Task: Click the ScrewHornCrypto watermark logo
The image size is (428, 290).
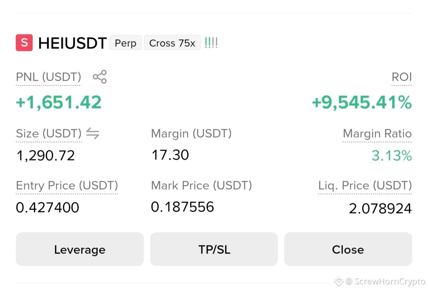Action: (339, 281)
